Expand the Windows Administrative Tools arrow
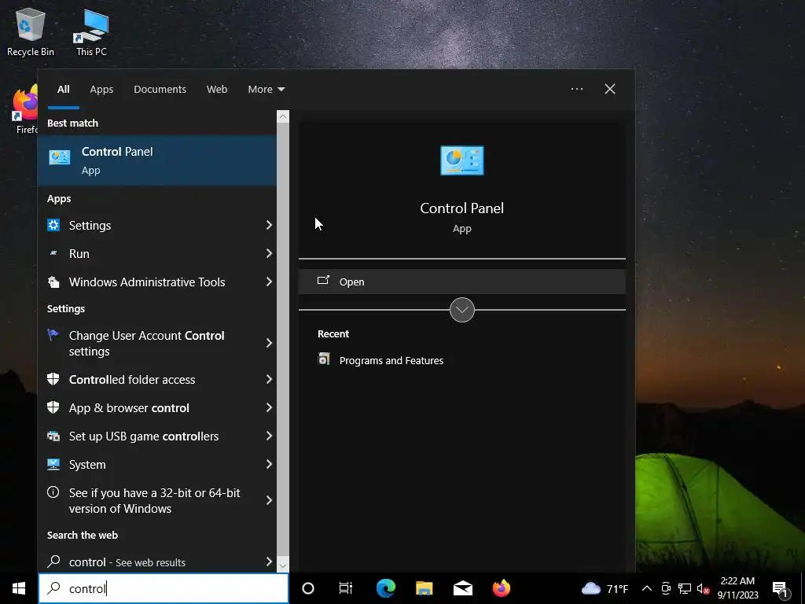Viewport: 805px width, 604px height. [269, 282]
